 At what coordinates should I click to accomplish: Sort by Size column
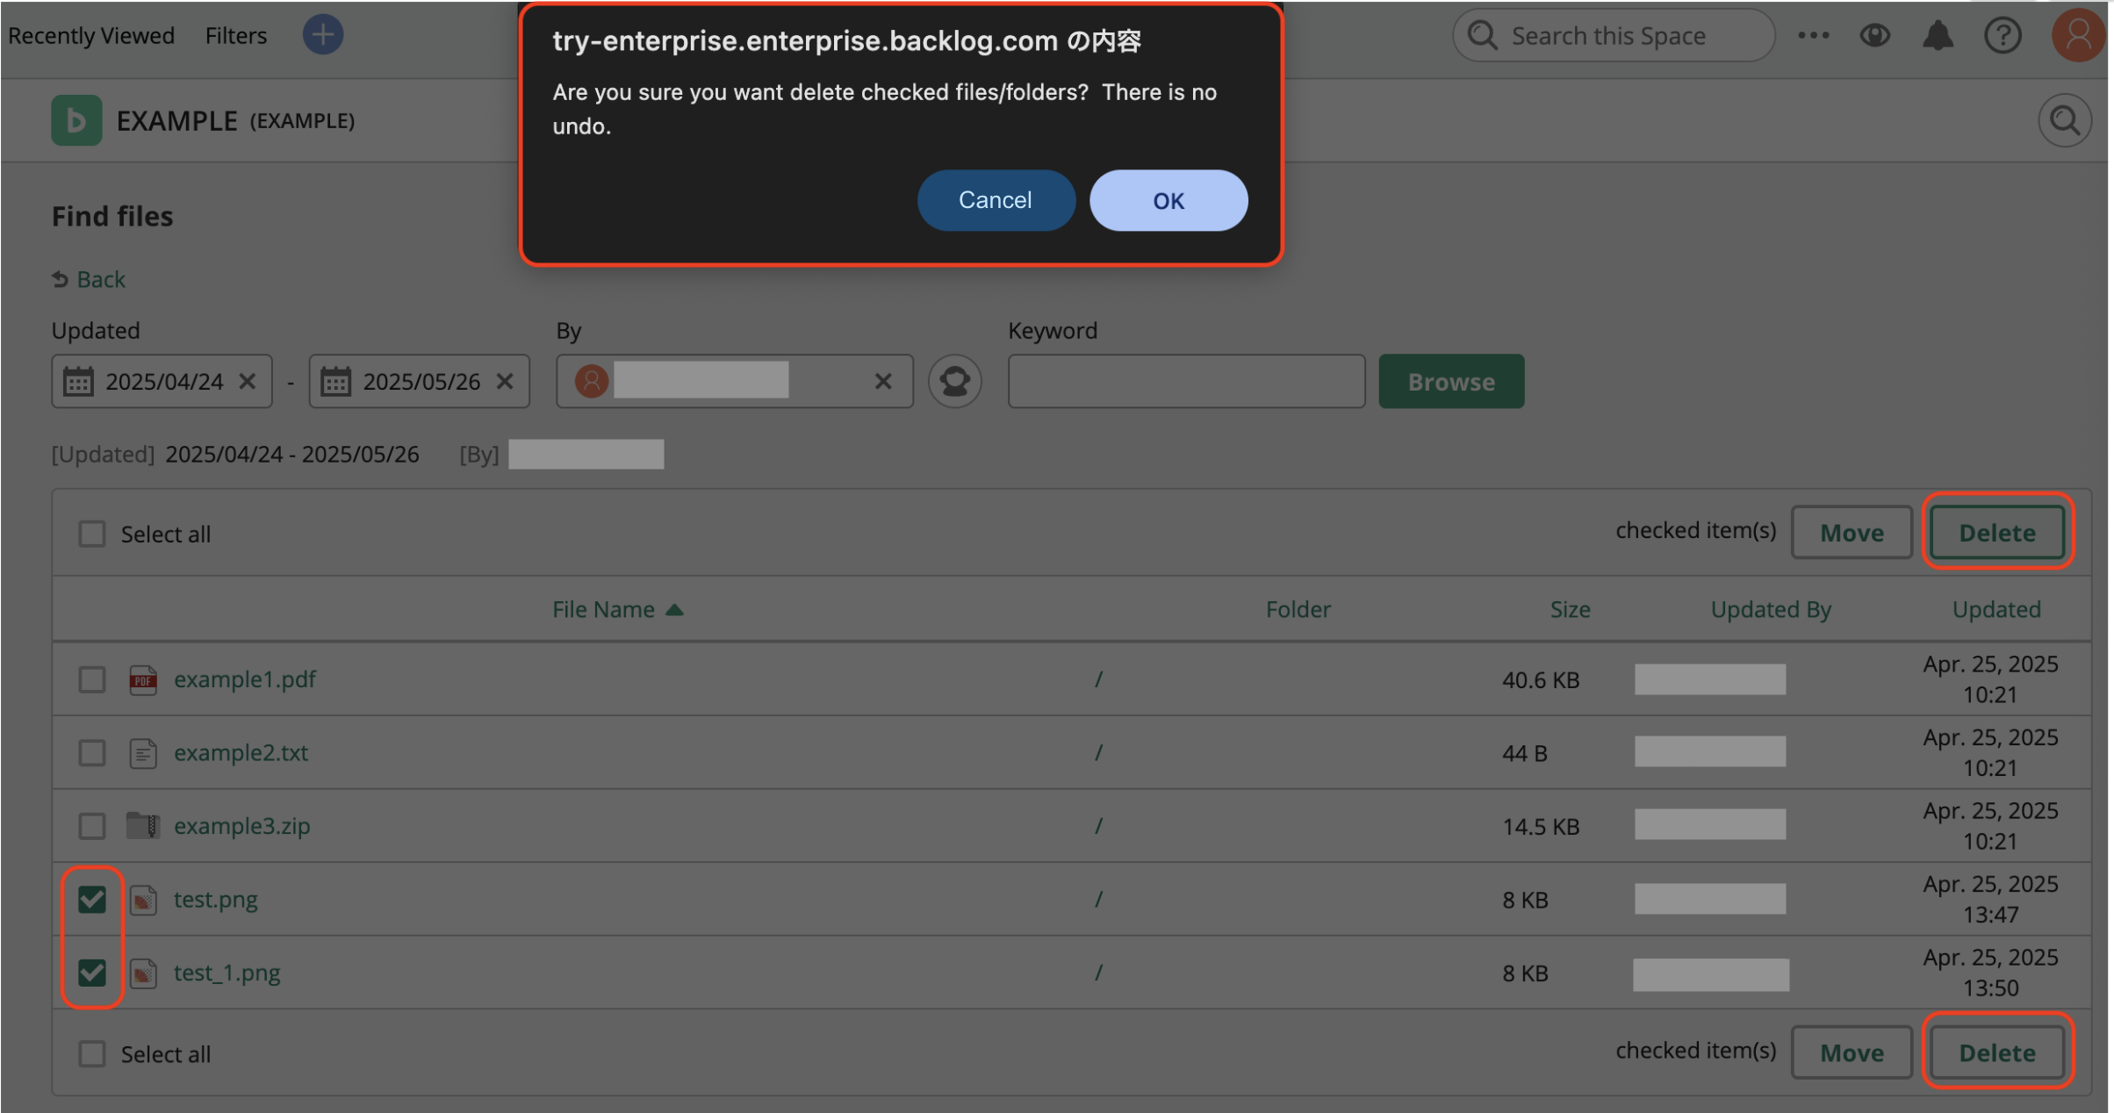[x=1570, y=609]
